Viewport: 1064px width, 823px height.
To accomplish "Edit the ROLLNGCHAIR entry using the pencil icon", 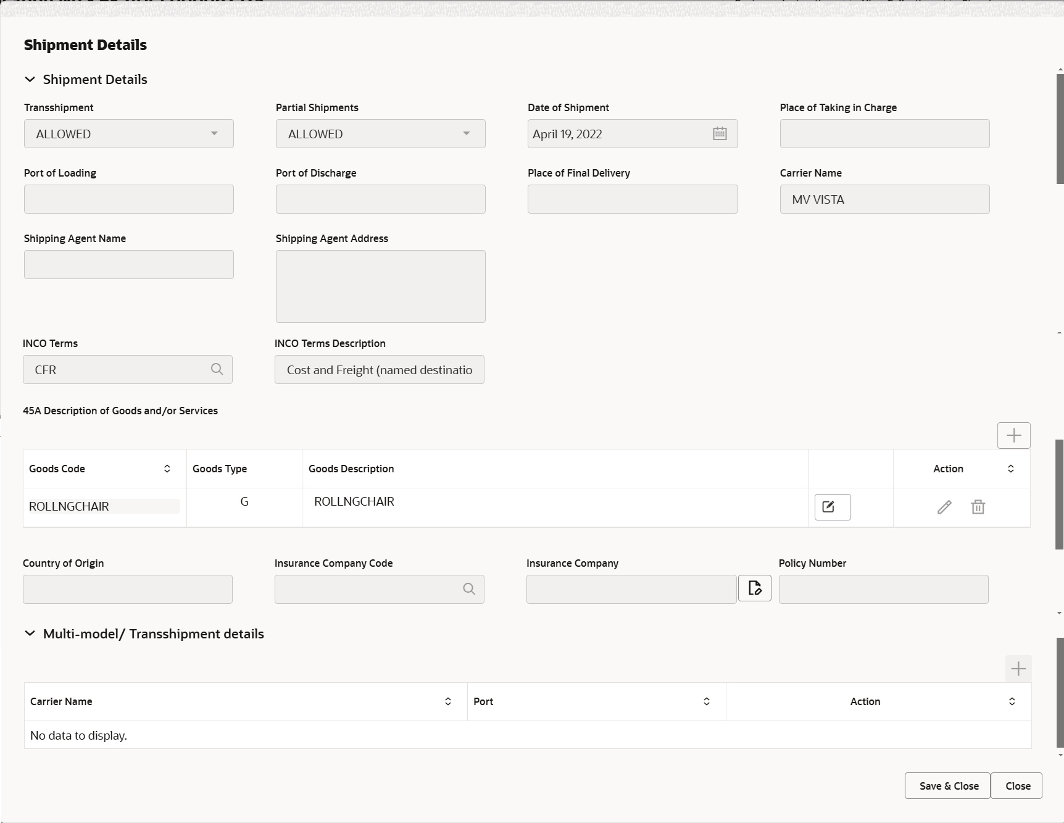I will pyautogui.click(x=945, y=506).
